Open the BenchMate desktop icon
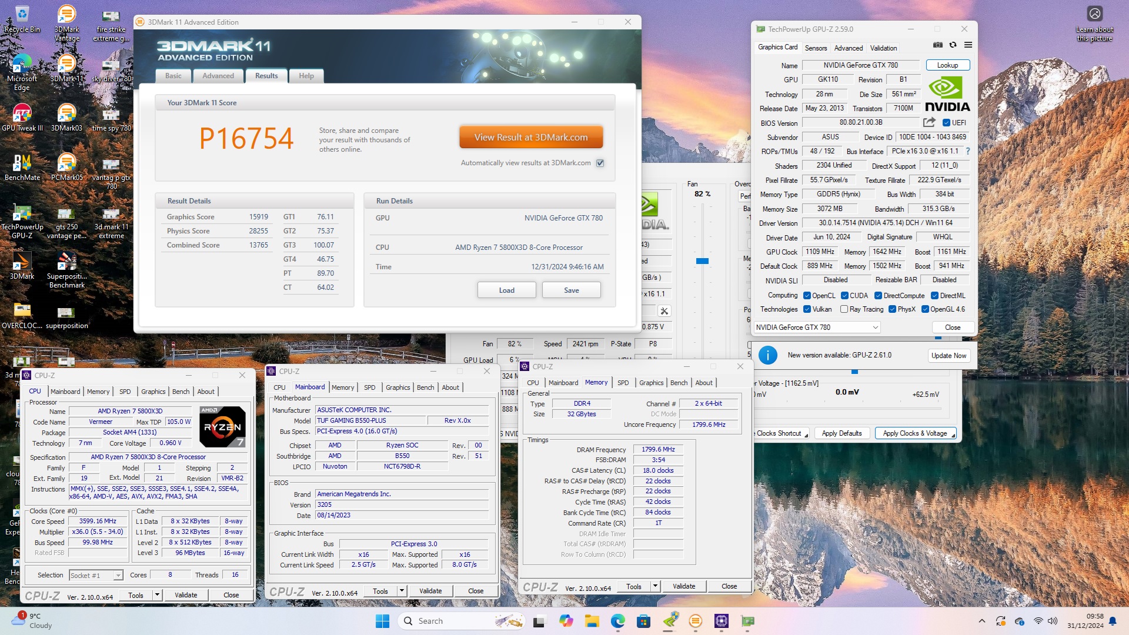Screen dimensions: 1129x635 pos(22,167)
